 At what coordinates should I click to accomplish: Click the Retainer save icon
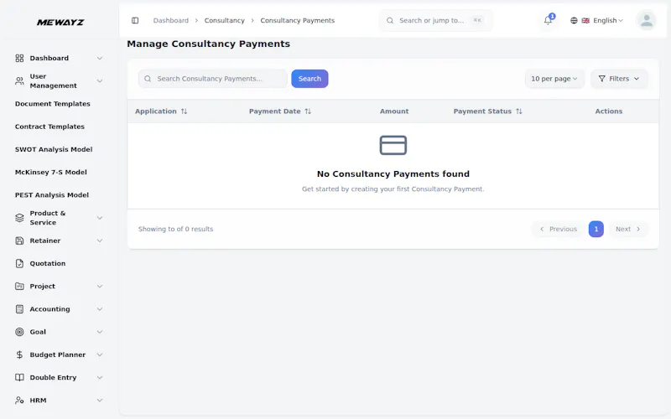pos(19,241)
